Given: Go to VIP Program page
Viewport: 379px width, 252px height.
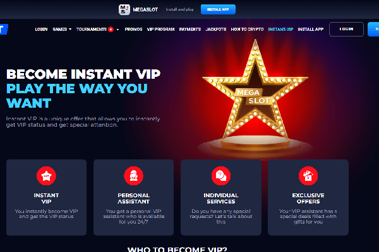Looking at the screenshot, I should click(x=160, y=29).
